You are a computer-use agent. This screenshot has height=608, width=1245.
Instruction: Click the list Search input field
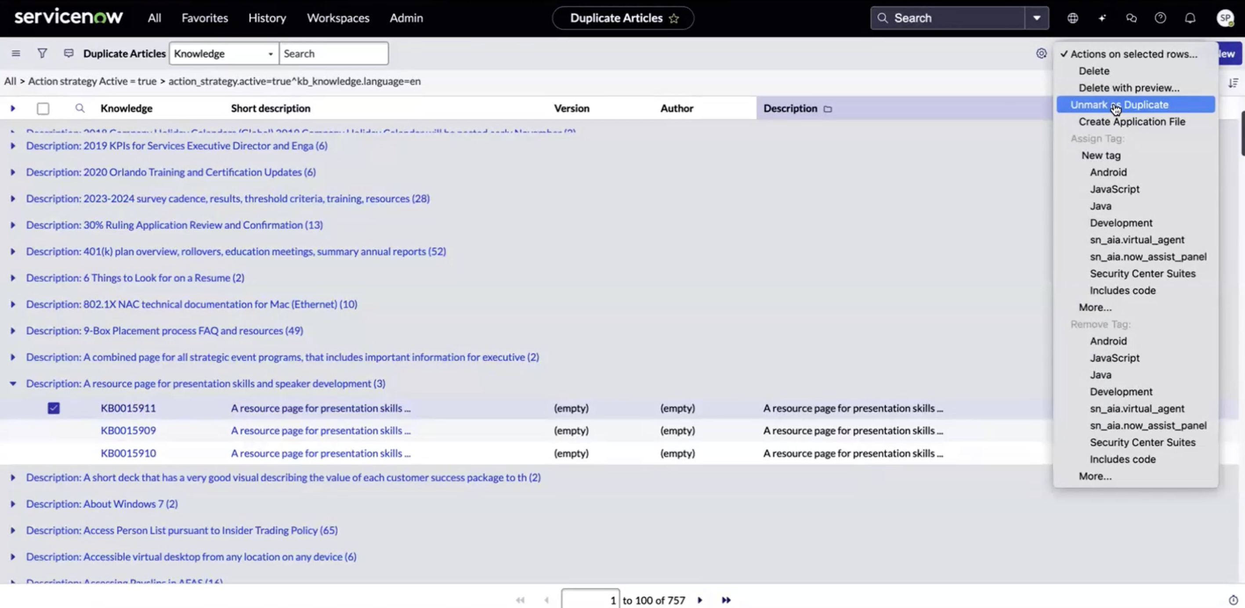tap(333, 53)
